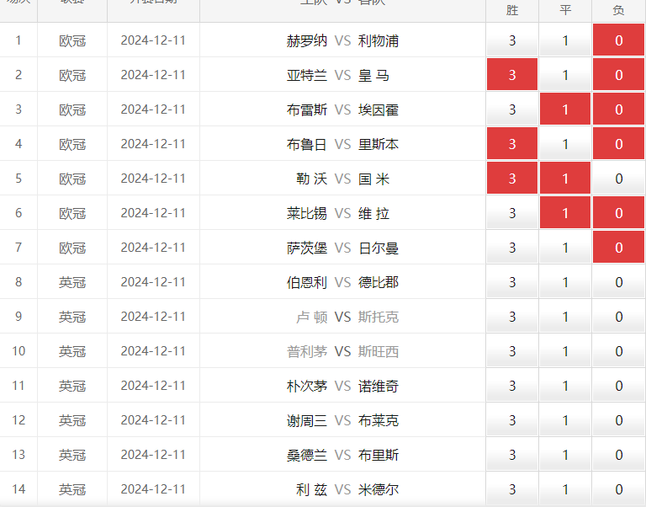Select win (3) for 赫罗纳 VS 利物浦
Image resolution: width=646 pixels, height=507 pixels.
coord(512,40)
